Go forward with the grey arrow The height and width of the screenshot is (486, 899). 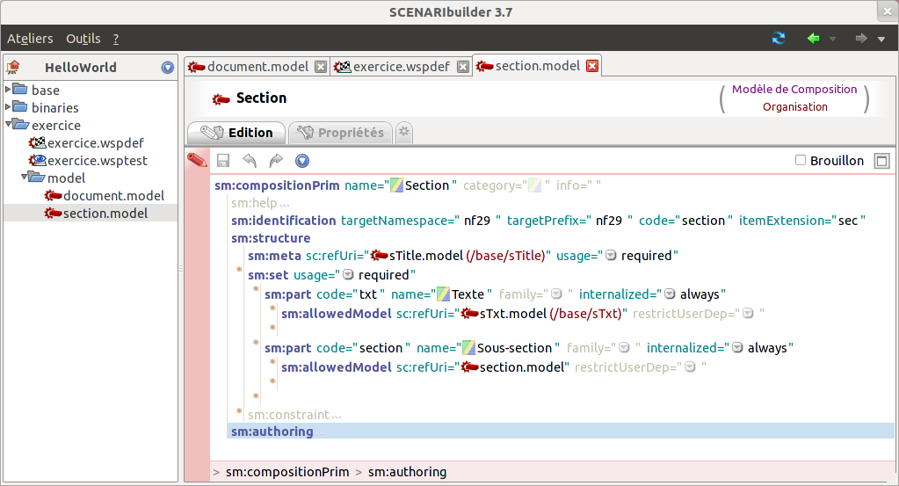860,39
